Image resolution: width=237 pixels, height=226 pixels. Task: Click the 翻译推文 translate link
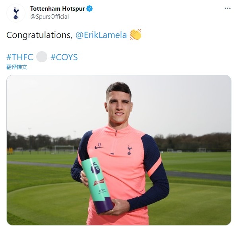17,67
